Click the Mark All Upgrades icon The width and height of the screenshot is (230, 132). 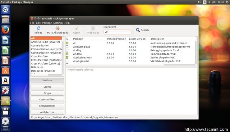(57, 28)
